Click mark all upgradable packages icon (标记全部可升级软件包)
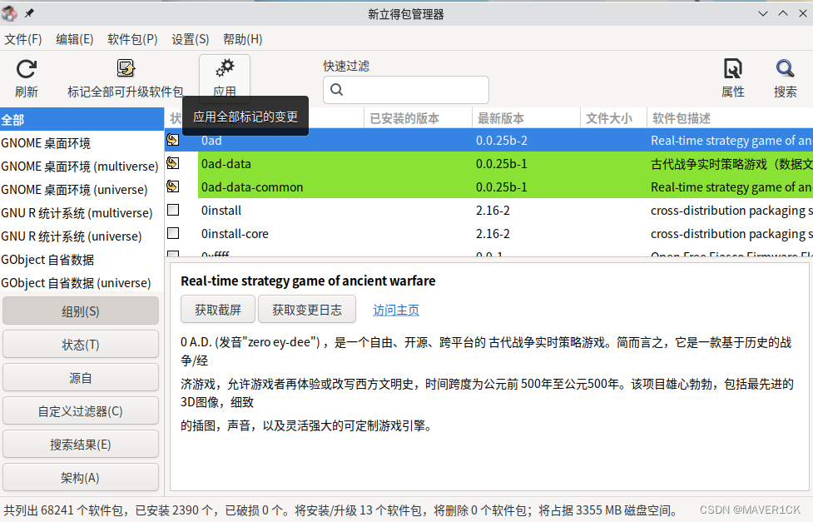The height and width of the screenshot is (522, 813). [x=126, y=68]
